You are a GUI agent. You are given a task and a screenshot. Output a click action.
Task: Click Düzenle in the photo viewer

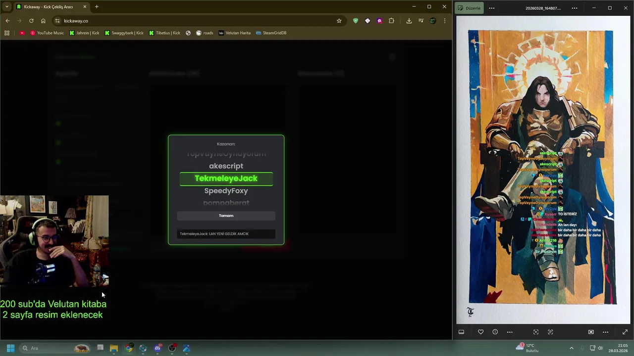469,8
